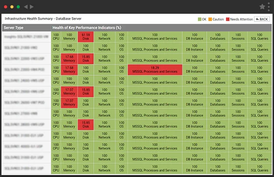The height and width of the screenshot is (177, 274).
Task: Click OS cell in the 61.59 Disk row
Action: (x=121, y=37)
